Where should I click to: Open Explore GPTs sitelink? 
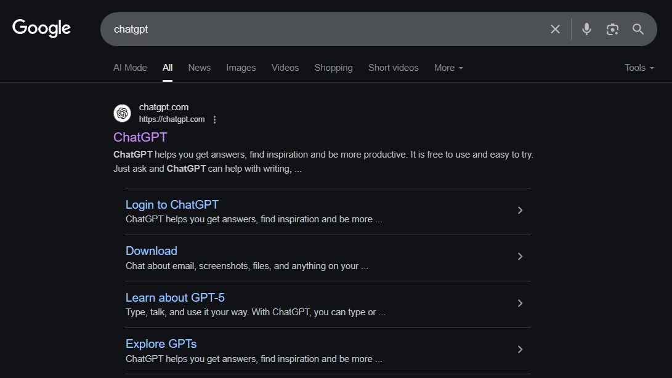(x=161, y=344)
